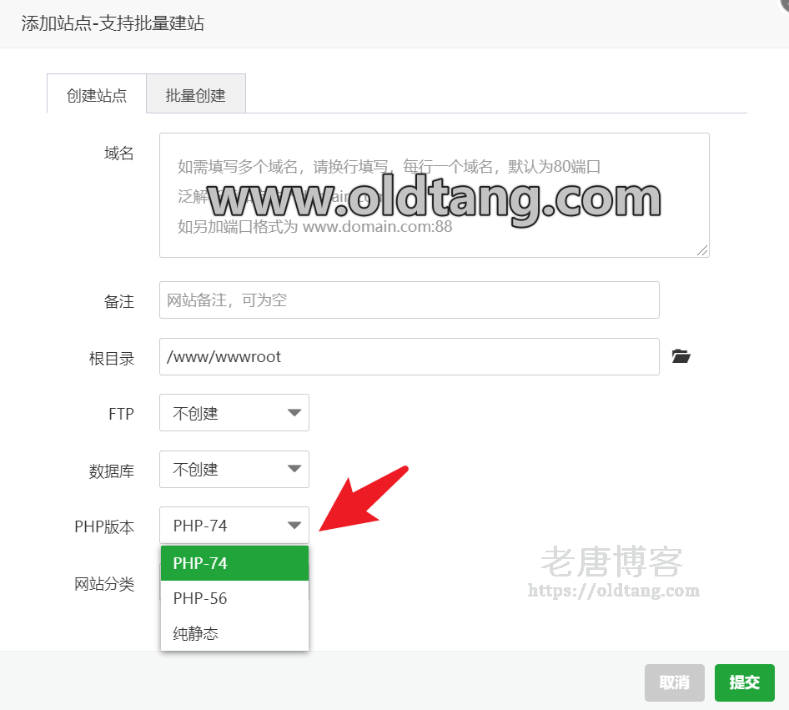Image resolution: width=789 pixels, height=710 pixels.
Task: Focus the 备注 input field
Action: (x=409, y=300)
